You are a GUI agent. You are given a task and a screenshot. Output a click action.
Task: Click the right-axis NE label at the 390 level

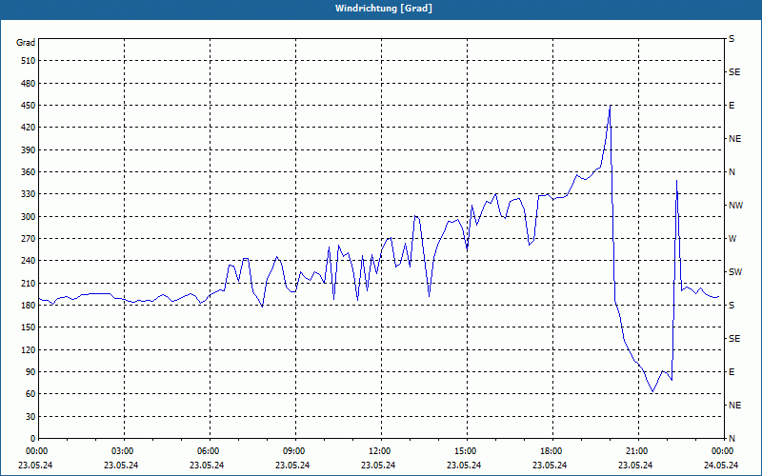point(734,139)
